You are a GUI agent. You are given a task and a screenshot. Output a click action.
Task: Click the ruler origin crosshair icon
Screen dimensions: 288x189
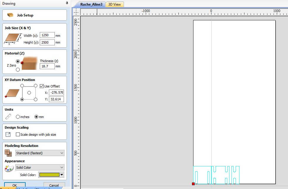point(76,12)
